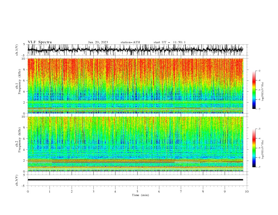
Task: Click the "VLF Spectra" plot title
Action: (x=40, y=42)
